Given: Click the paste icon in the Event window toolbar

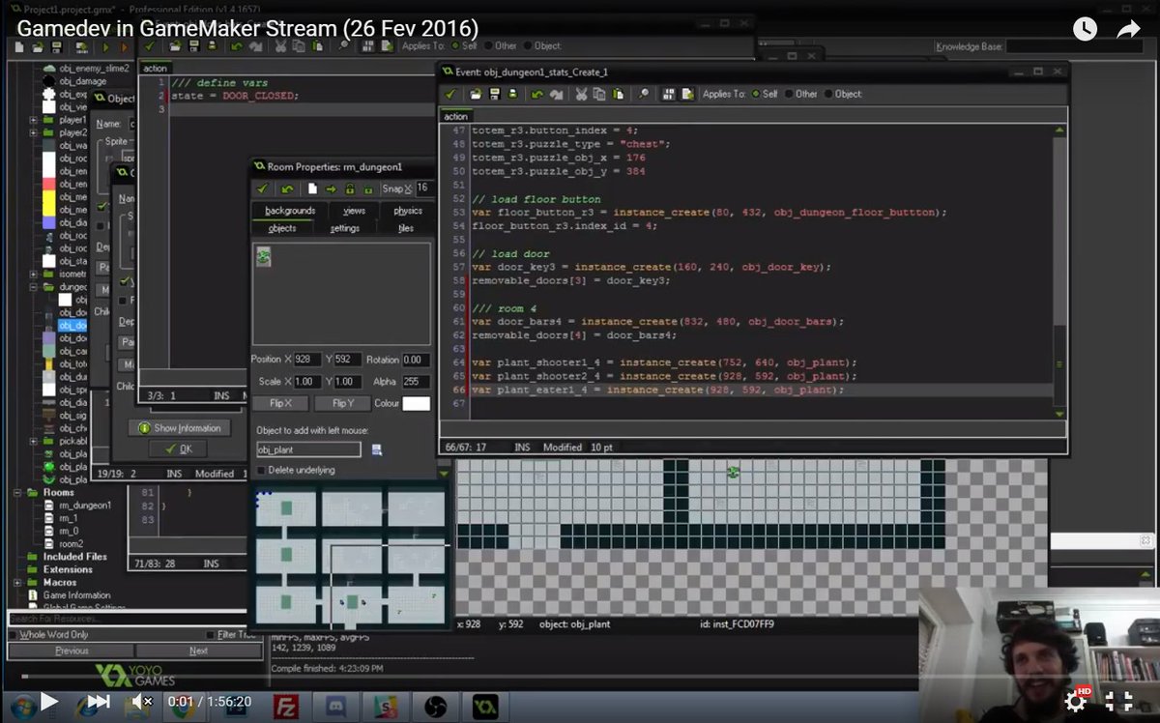Looking at the screenshot, I should [x=619, y=94].
